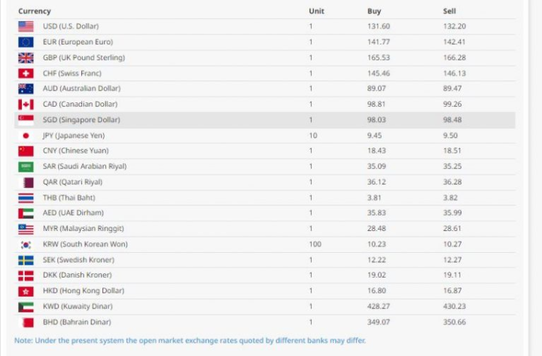Click the Buy column header
542x356 pixels.
tap(374, 11)
